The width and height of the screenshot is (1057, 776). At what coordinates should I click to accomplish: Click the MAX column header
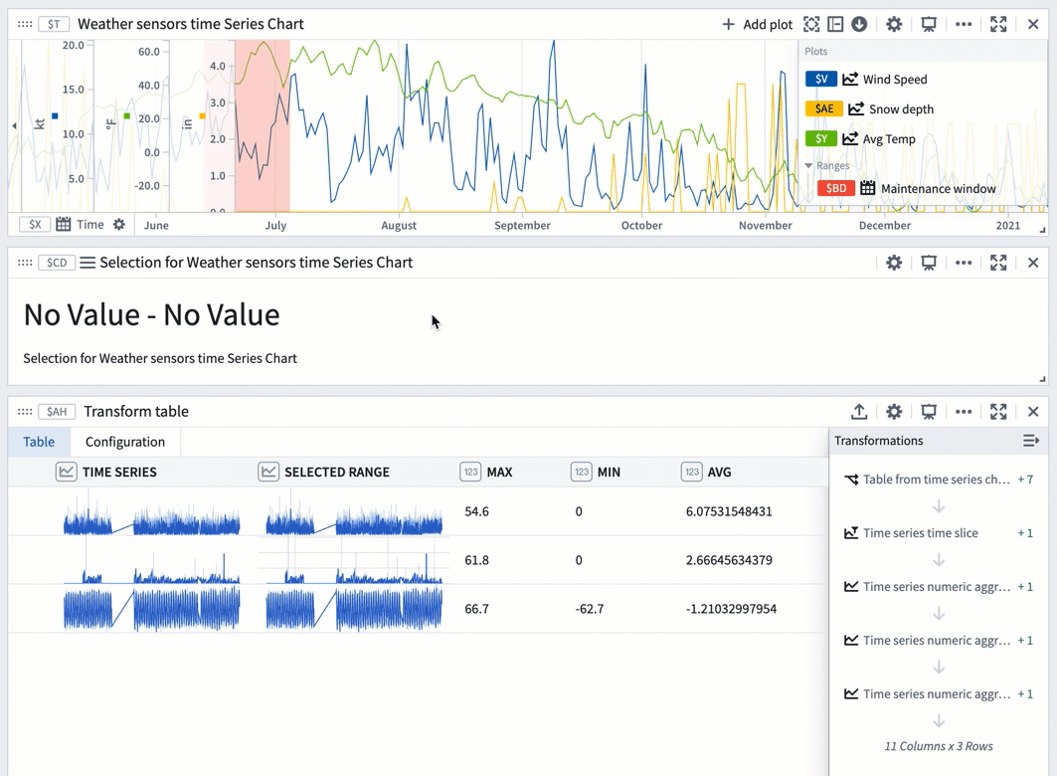click(x=499, y=472)
